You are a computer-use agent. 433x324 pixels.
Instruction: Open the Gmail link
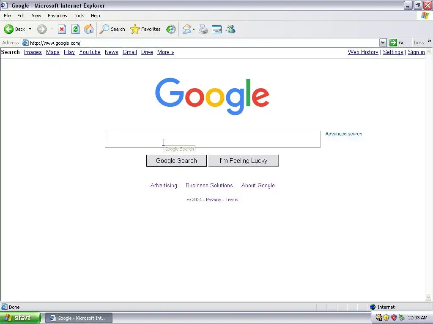click(x=130, y=52)
